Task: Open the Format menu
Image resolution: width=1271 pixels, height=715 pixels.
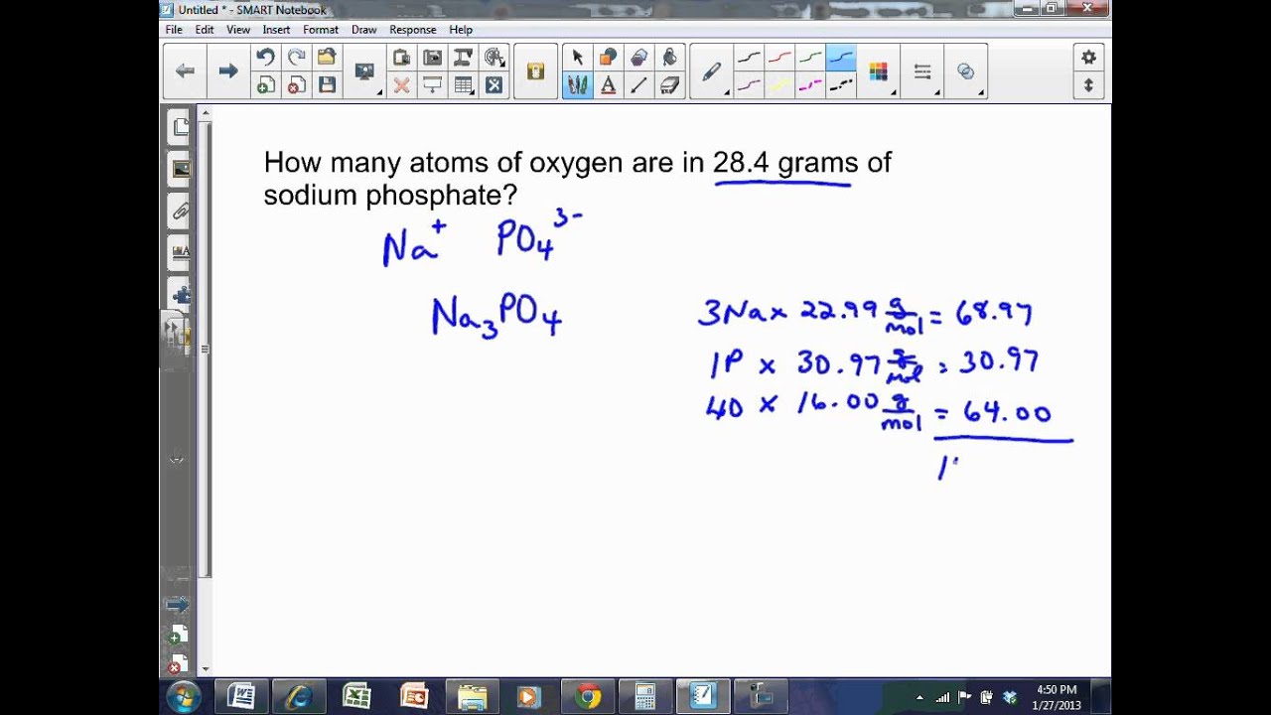Action: [x=321, y=30]
